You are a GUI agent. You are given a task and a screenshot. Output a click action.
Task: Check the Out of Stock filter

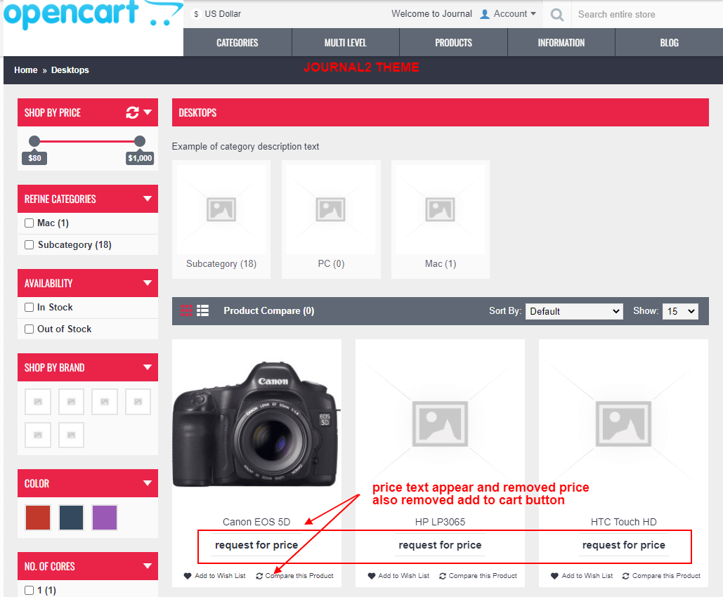point(30,329)
